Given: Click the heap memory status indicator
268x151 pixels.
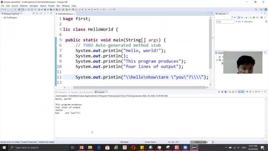Looking at the screenshot, I should 201,142.
